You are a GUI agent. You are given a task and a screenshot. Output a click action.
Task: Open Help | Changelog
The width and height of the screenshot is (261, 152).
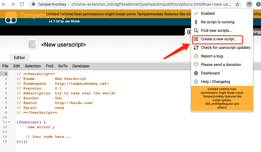click(x=222, y=82)
